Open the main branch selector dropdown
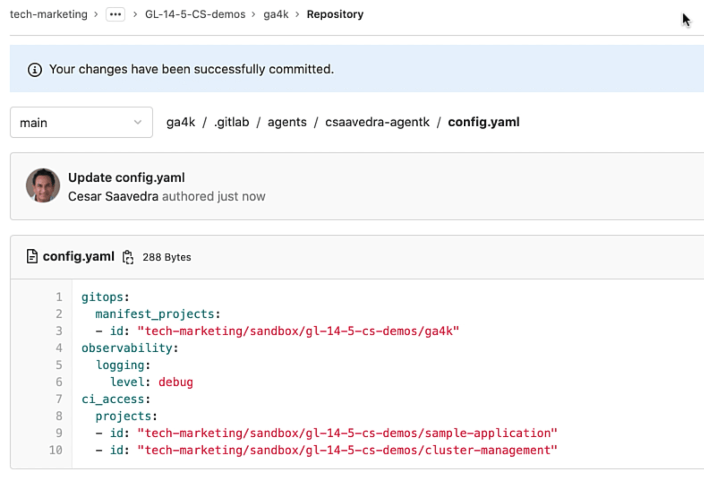 (x=81, y=122)
